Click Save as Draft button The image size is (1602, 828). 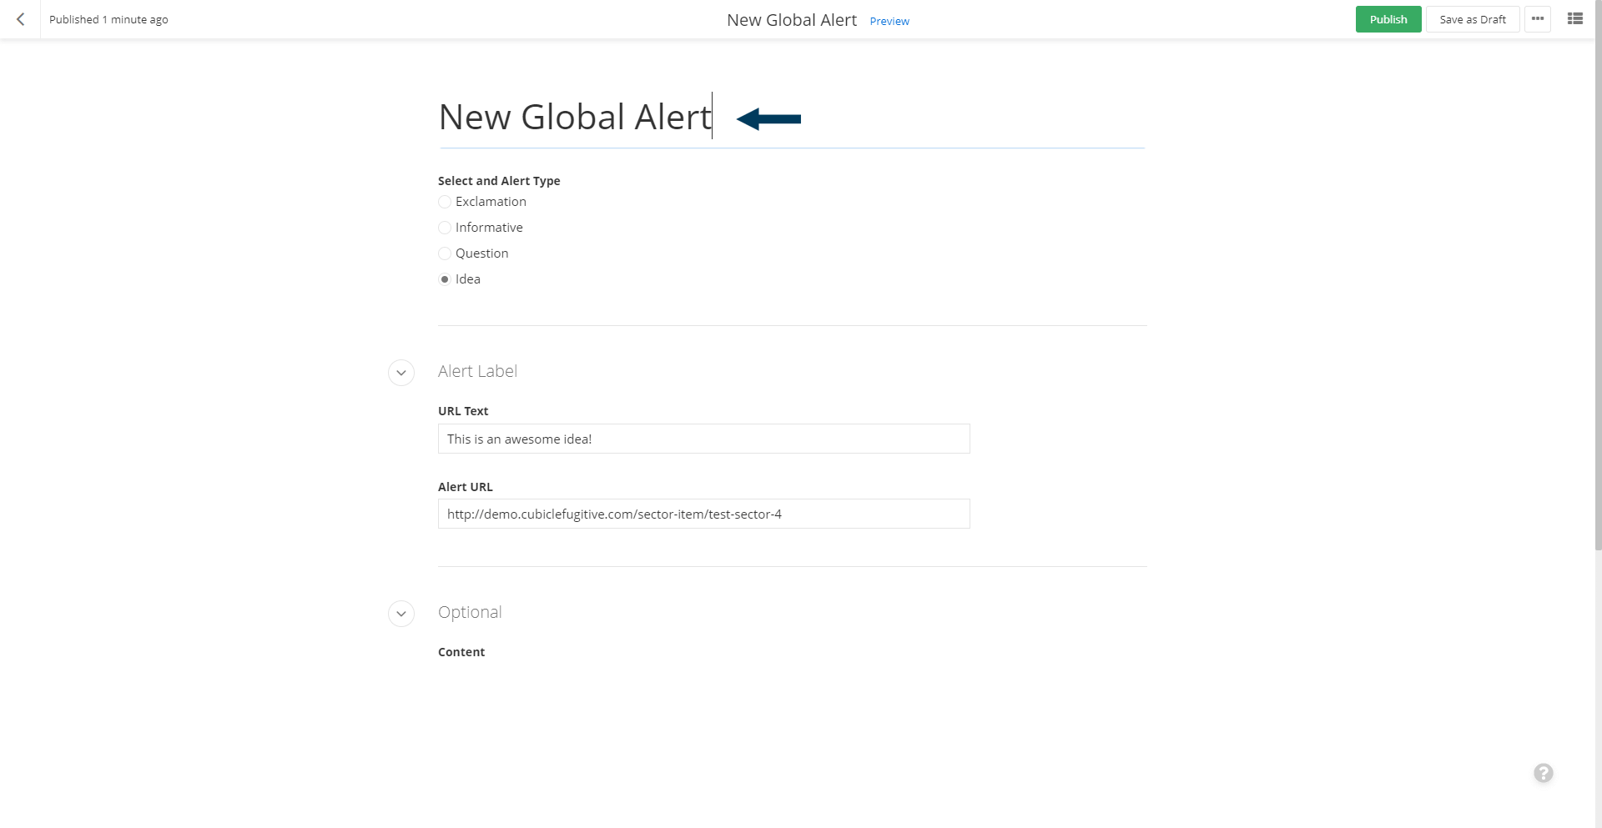click(x=1472, y=19)
